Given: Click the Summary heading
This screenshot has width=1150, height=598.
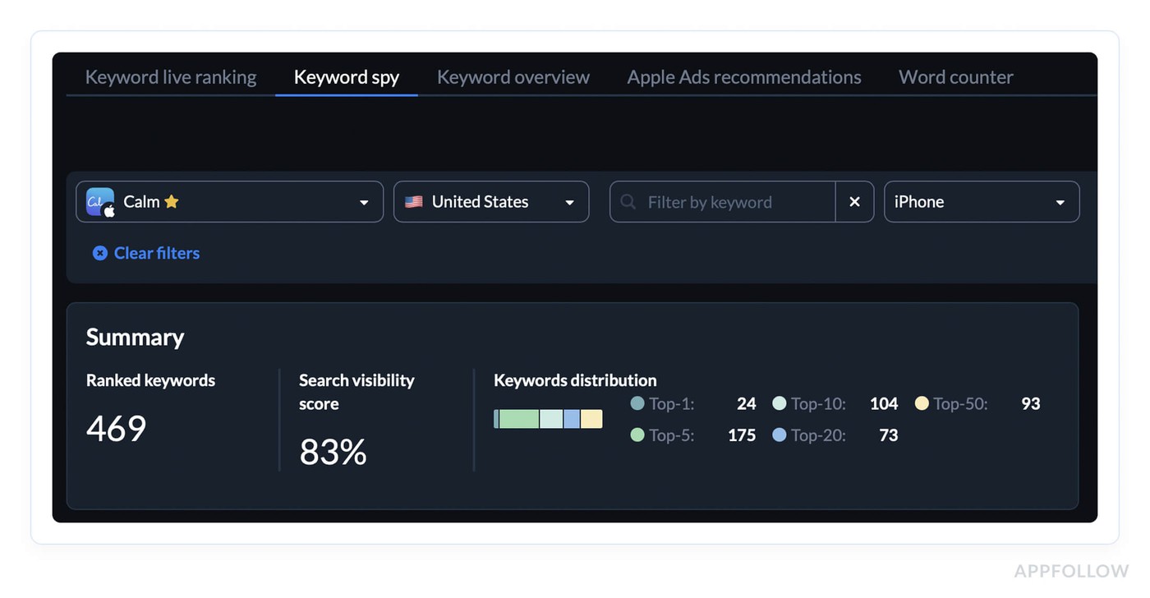Looking at the screenshot, I should (x=136, y=337).
